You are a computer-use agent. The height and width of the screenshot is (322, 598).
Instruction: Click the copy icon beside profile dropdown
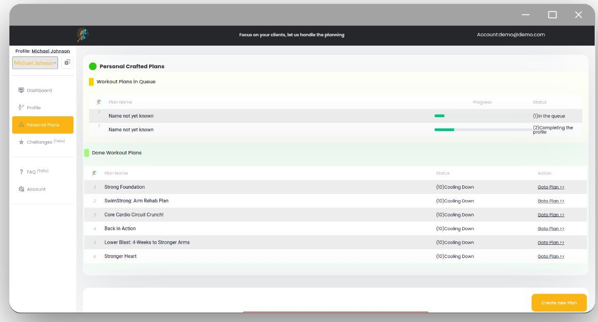[x=67, y=63]
